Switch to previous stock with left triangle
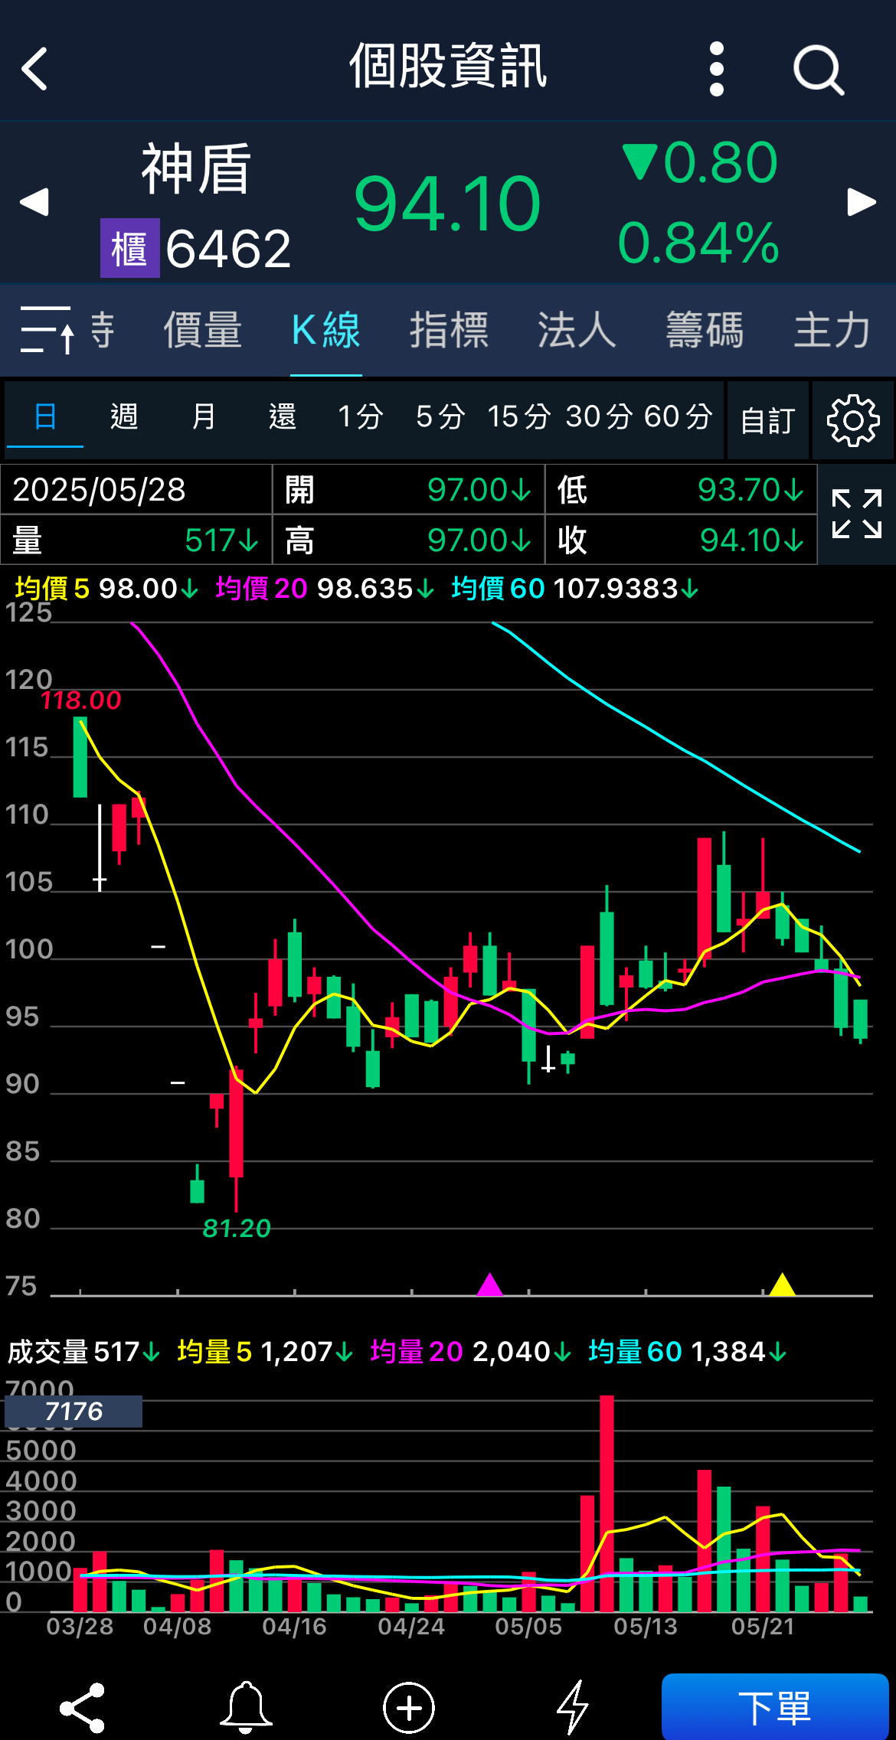Image resolution: width=896 pixels, height=1740 pixels. tap(34, 202)
